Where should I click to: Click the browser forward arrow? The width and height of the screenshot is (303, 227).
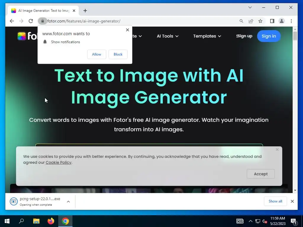(x=21, y=21)
